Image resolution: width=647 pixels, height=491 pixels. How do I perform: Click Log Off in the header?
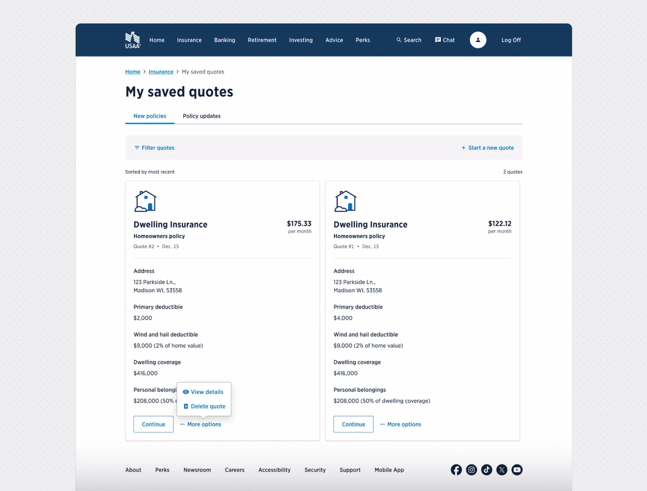pos(511,40)
